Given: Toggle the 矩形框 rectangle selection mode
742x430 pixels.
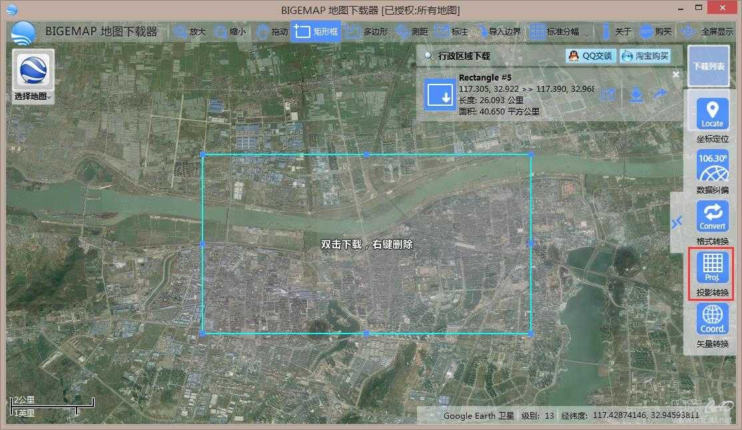Looking at the screenshot, I should [316, 31].
